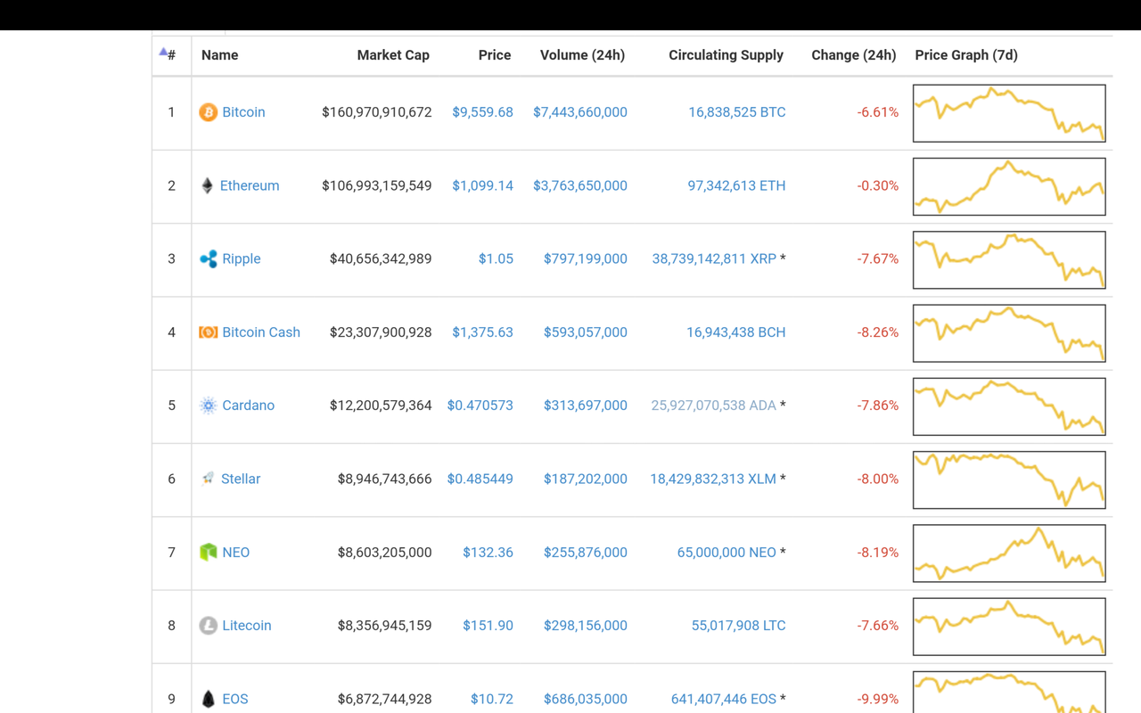The height and width of the screenshot is (713, 1141).
Task: Click Cardano volume $313,697,000
Action: coord(586,406)
